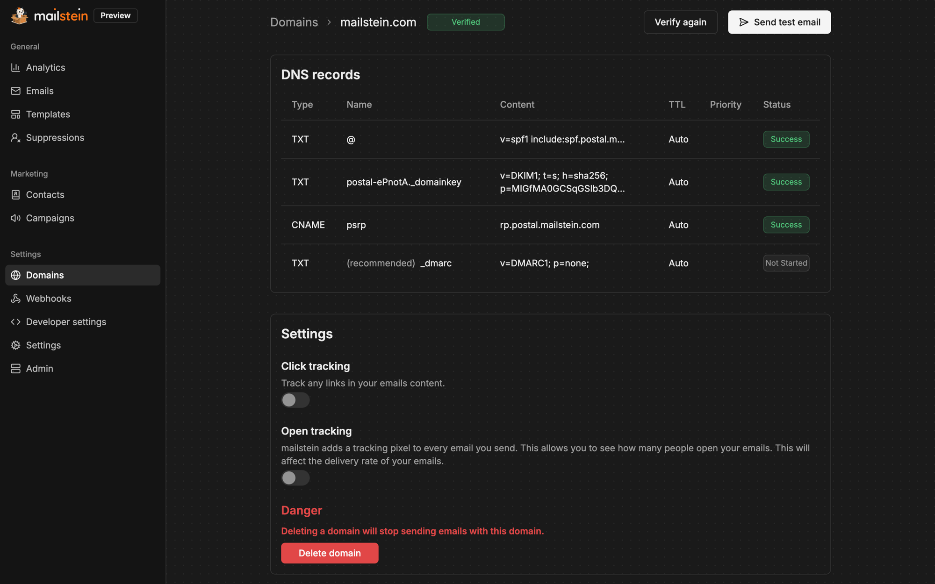The width and height of the screenshot is (935, 584).
Task: Click the Success badge in DKIM row
Action: click(x=786, y=182)
